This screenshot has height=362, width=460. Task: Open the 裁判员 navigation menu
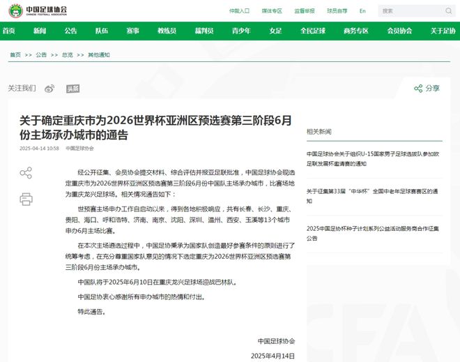(204, 31)
